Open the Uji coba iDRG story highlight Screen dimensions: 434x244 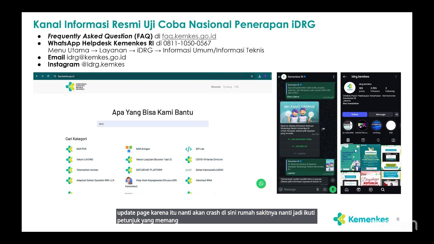pos(348,126)
